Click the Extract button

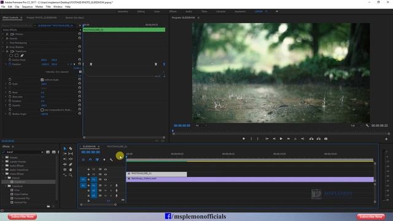[x=319, y=139]
